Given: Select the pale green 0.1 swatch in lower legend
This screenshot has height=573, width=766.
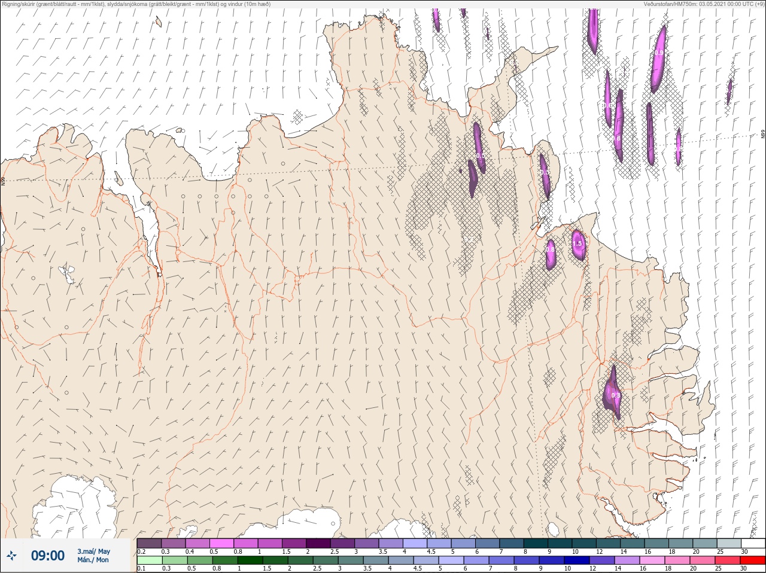Looking at the screenshot, I should click(149, 560).
